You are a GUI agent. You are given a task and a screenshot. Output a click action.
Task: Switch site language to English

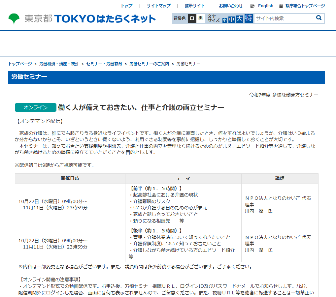(265, 6)
